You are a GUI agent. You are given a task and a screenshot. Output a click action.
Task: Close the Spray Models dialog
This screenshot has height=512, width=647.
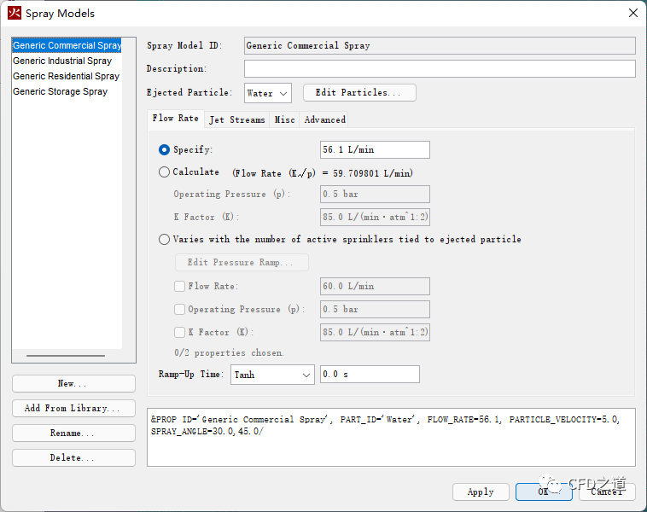click(x=632, y=13)
